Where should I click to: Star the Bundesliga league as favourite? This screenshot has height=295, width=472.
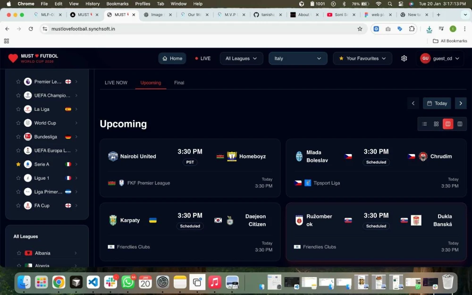click(18, 137)
